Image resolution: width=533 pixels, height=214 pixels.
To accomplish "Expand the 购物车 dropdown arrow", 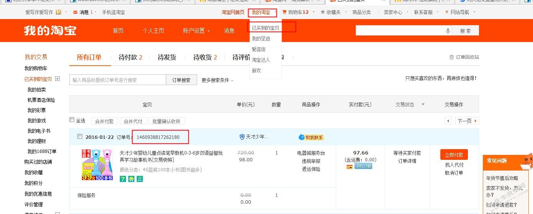I will (314, 12).
